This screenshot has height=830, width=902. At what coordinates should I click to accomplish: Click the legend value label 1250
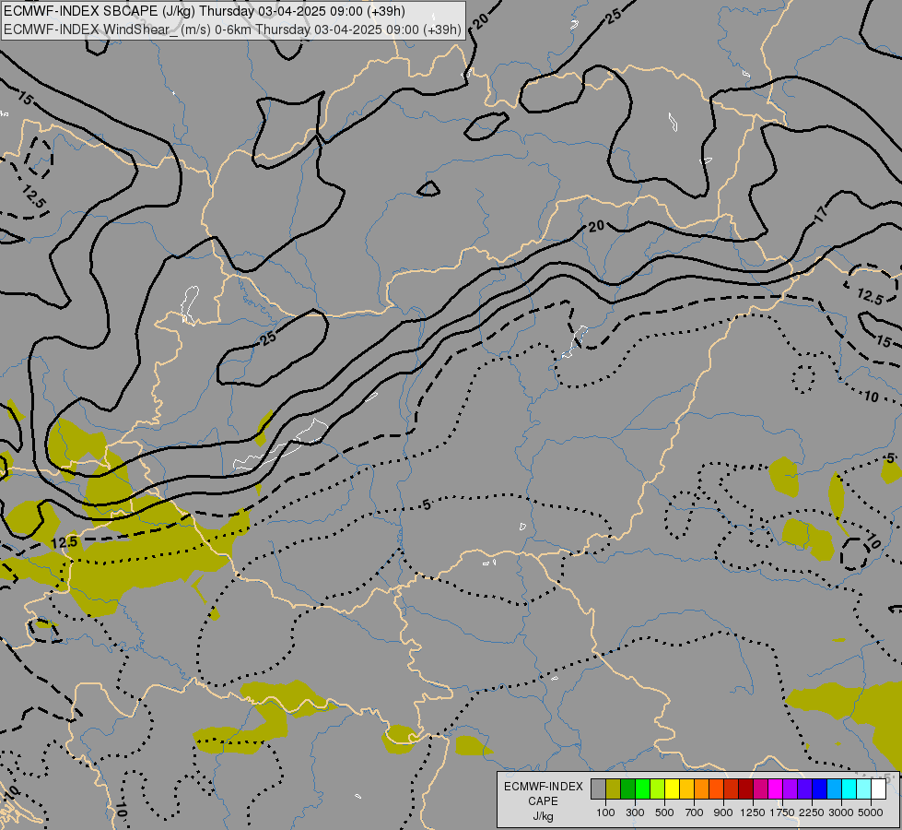point(753,812)
